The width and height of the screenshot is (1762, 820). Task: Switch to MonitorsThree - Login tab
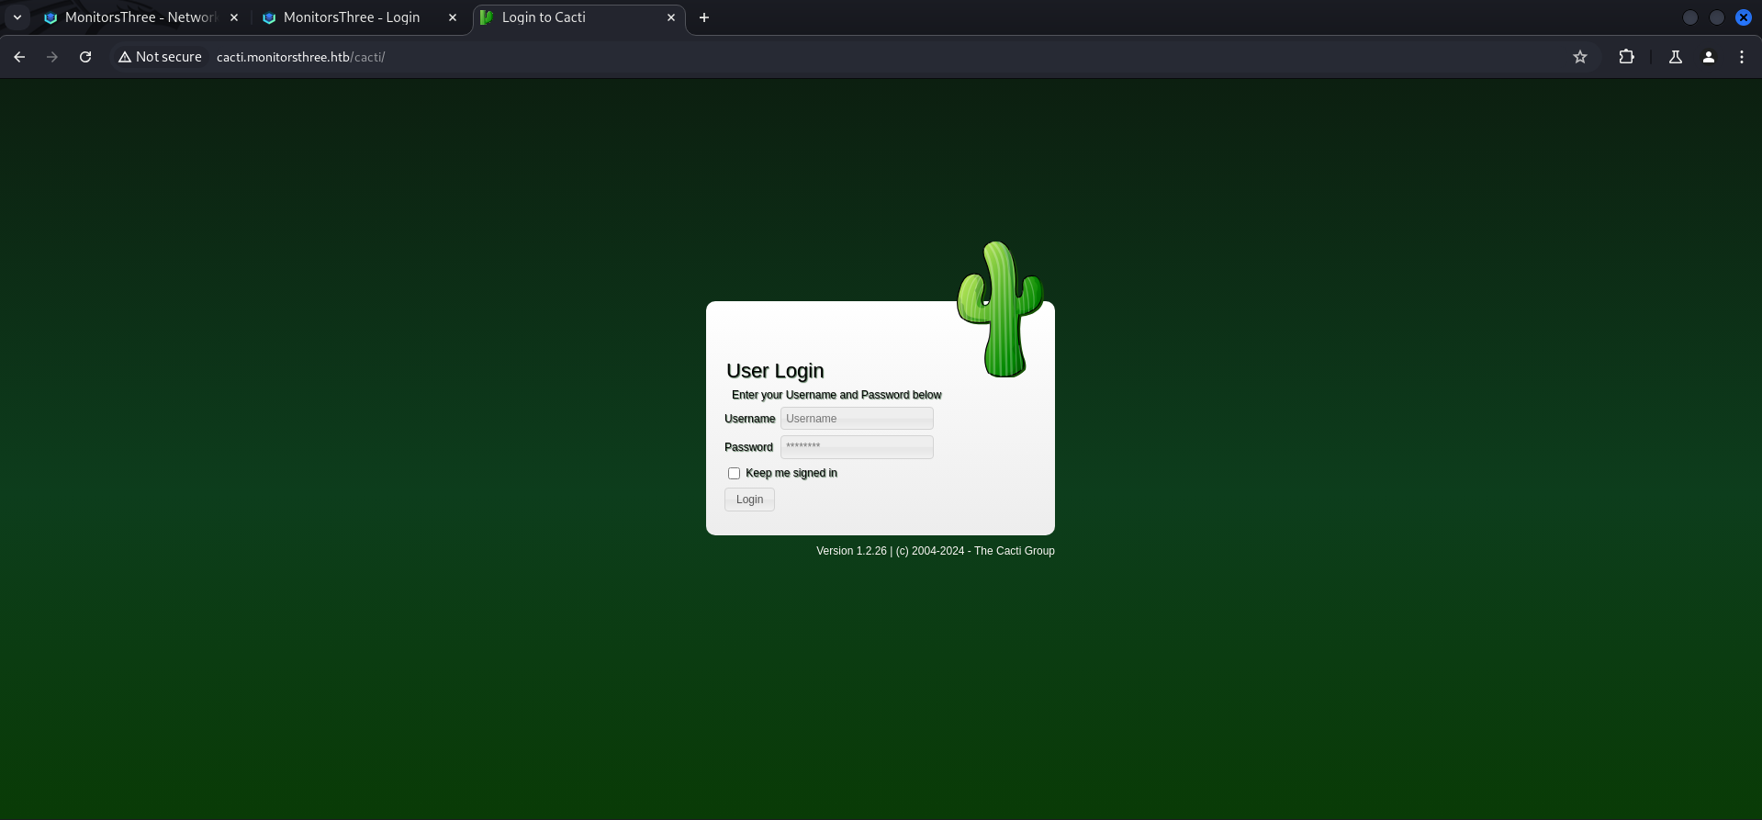[351, 17]
